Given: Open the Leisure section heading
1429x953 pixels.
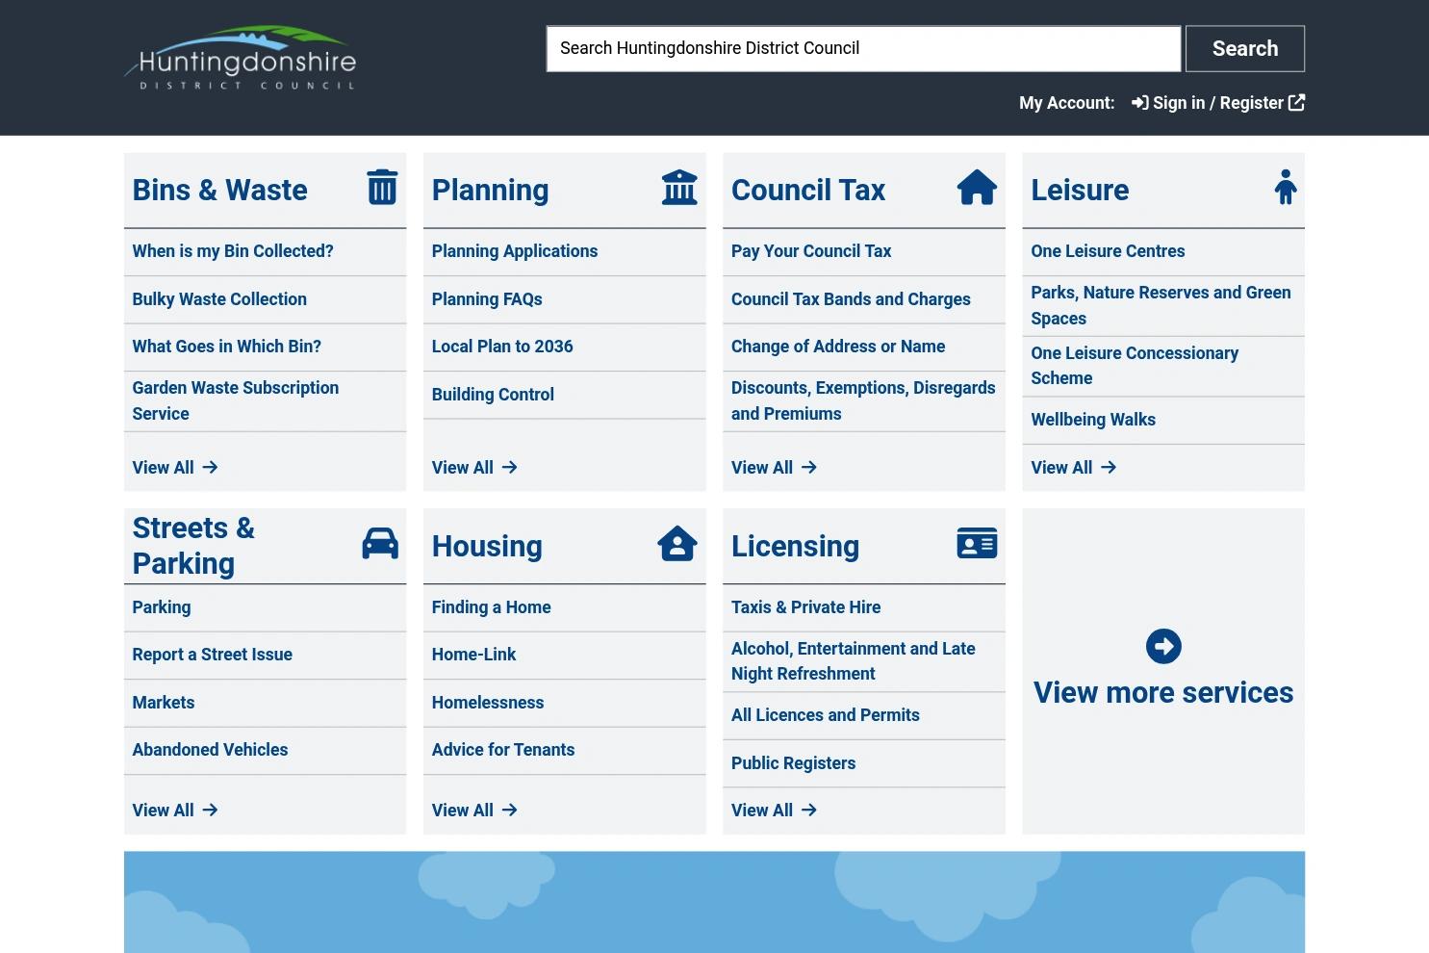Looking at the screenshot, I should point(1080,190).
